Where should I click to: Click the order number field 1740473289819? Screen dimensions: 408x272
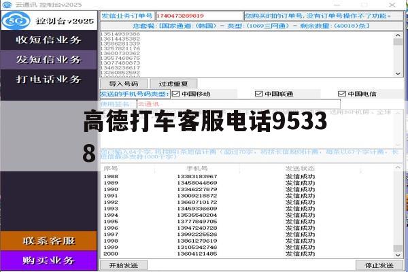pos(199,16)
